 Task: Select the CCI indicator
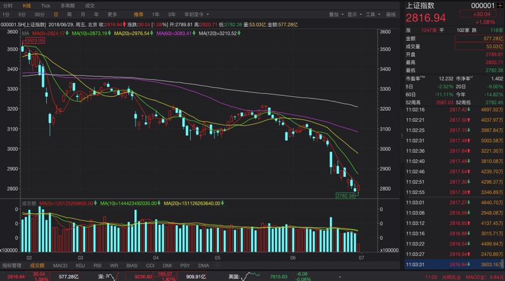pyautogui.click(x=150, y=266)
